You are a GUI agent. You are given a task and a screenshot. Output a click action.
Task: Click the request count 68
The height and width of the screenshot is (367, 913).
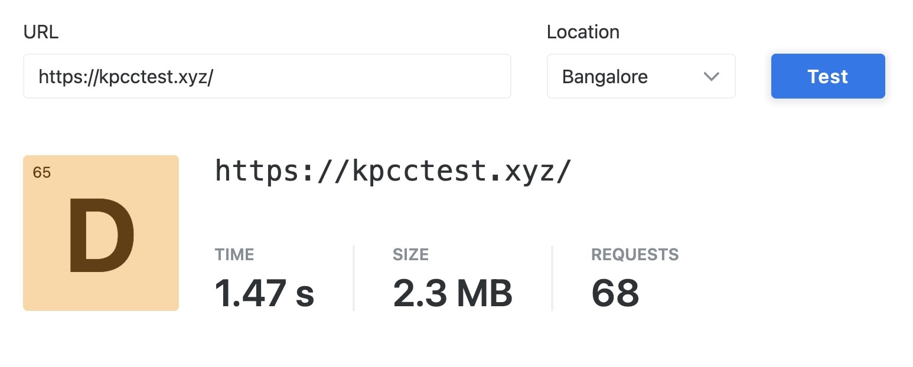[615, 290]
